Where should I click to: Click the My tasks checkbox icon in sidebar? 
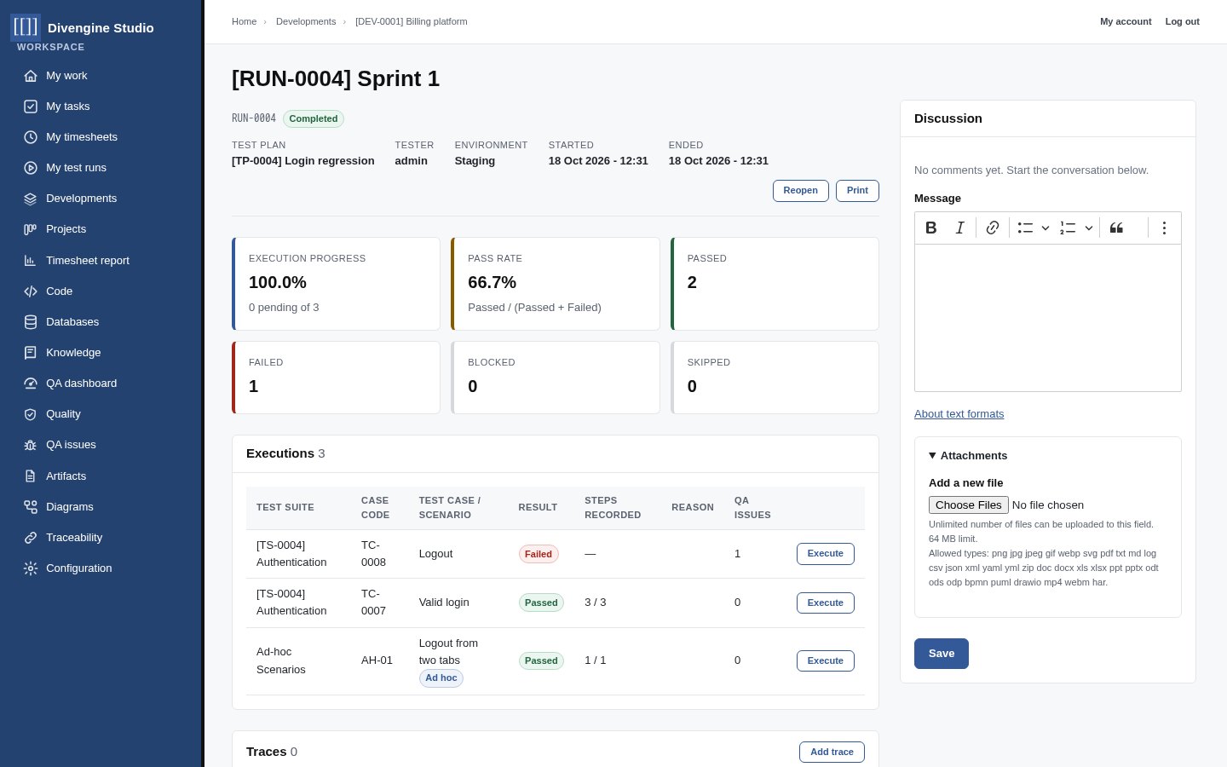pos(31,107)
